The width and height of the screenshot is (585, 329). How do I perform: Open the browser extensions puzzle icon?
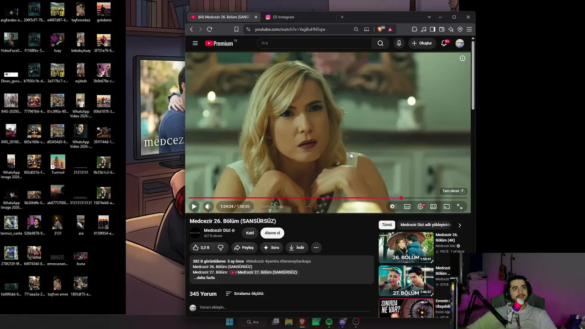(x=415, y=29)
